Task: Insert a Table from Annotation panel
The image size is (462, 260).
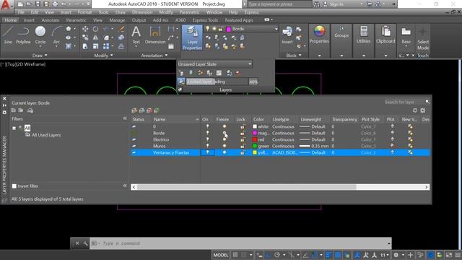Action: [171, 46]
